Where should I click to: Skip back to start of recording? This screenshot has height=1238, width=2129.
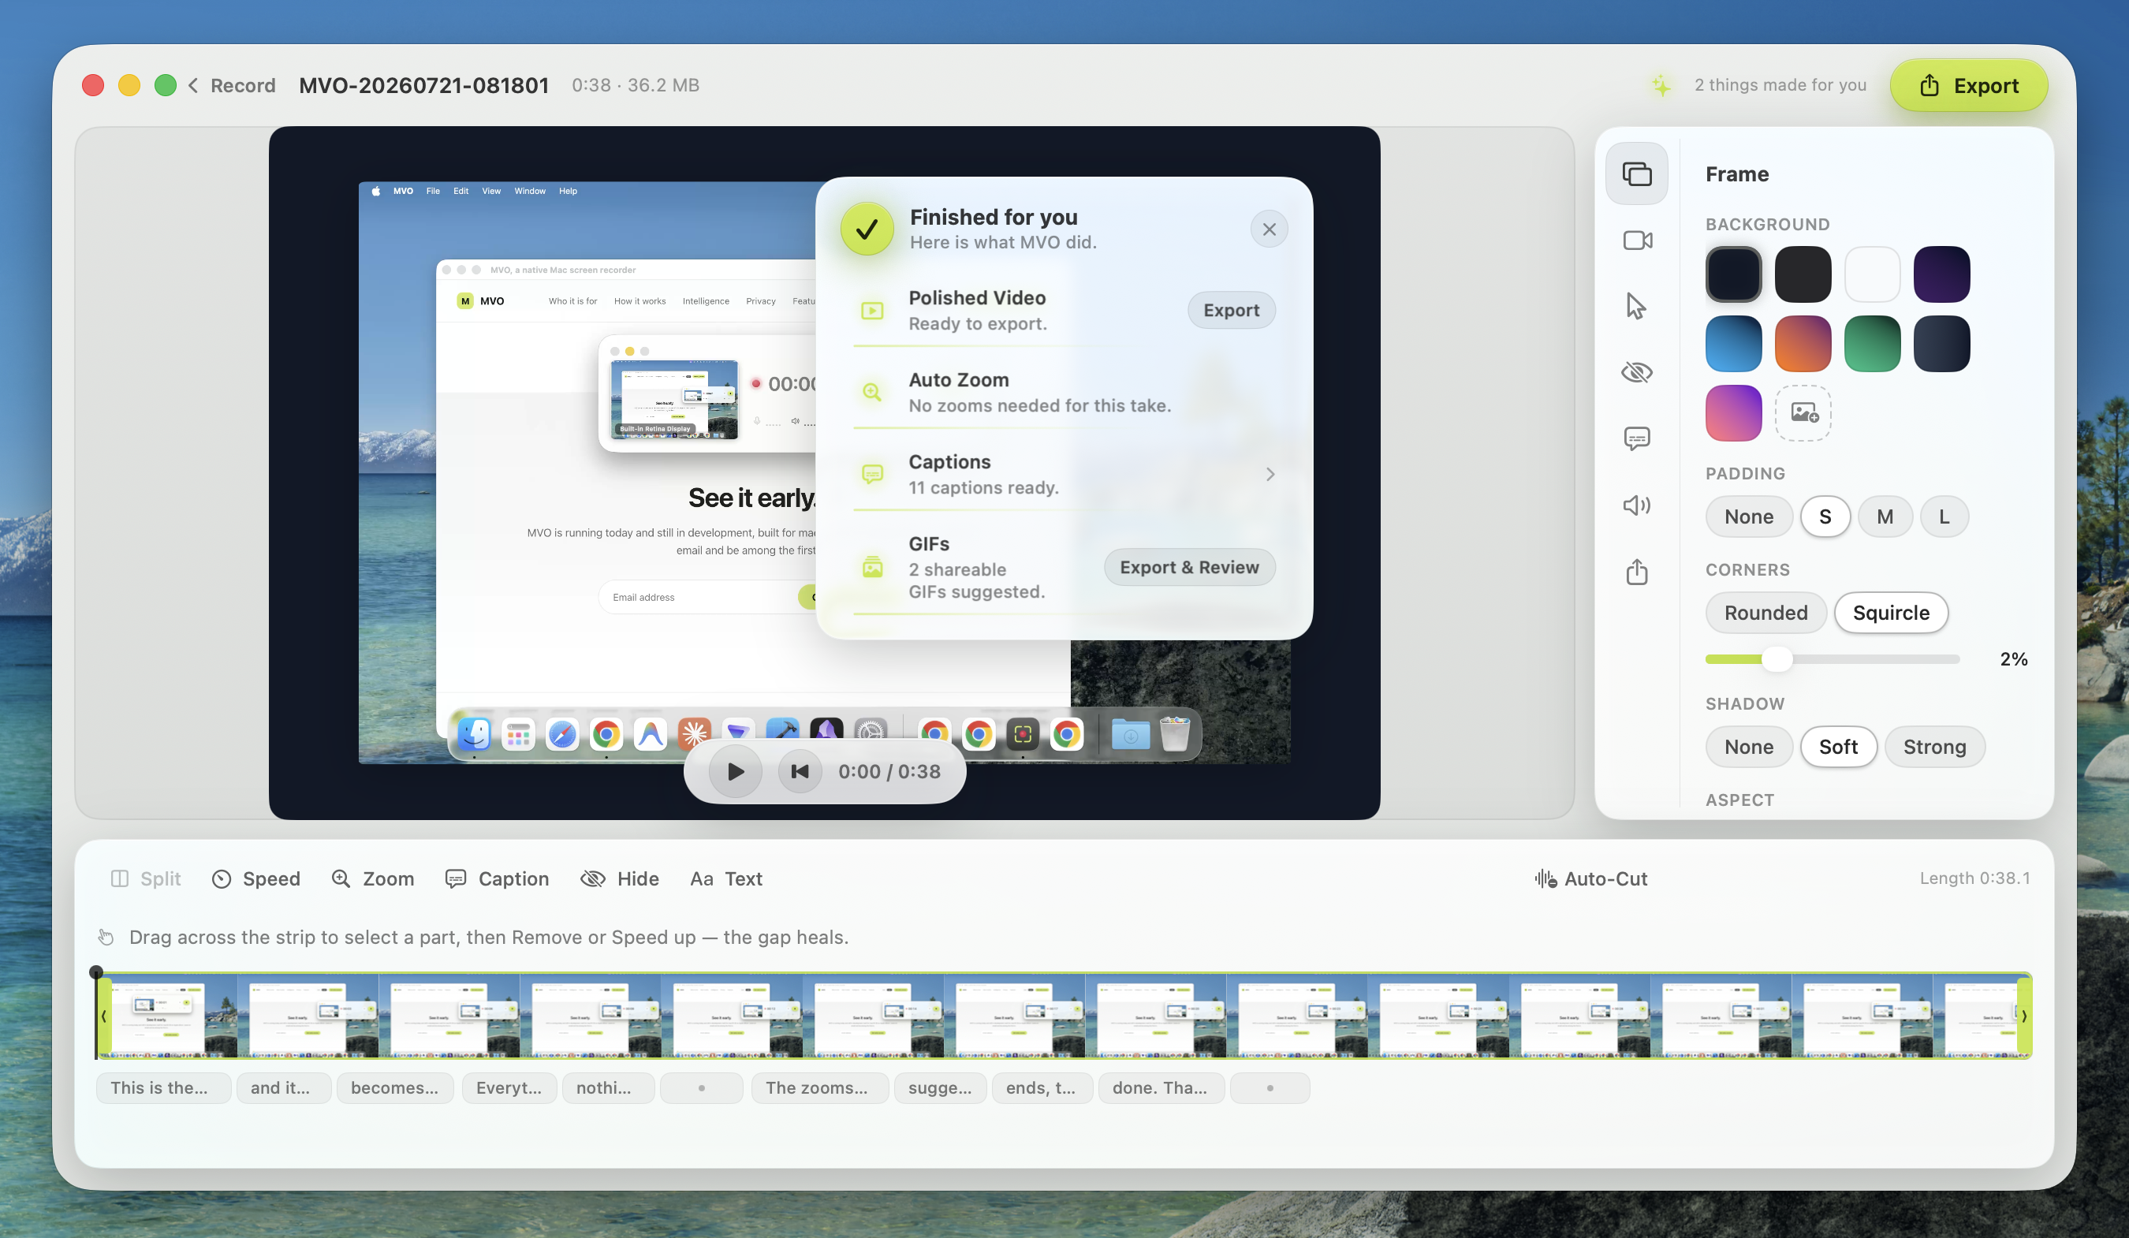(800, 770)
